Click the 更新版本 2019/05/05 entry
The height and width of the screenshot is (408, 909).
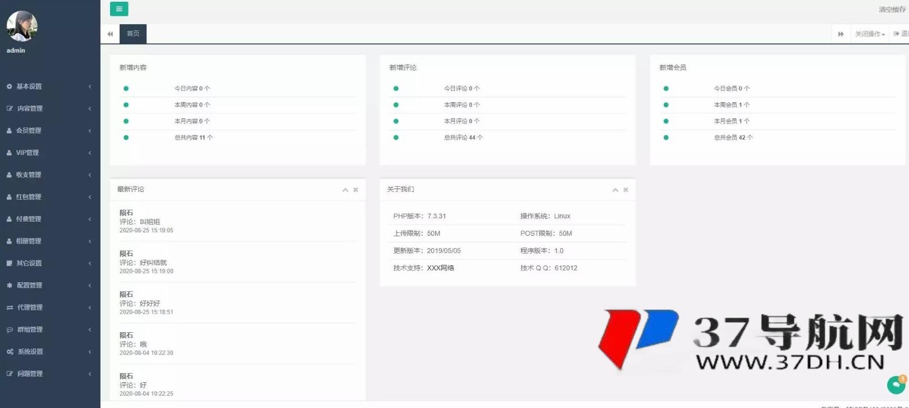[427, 251]
